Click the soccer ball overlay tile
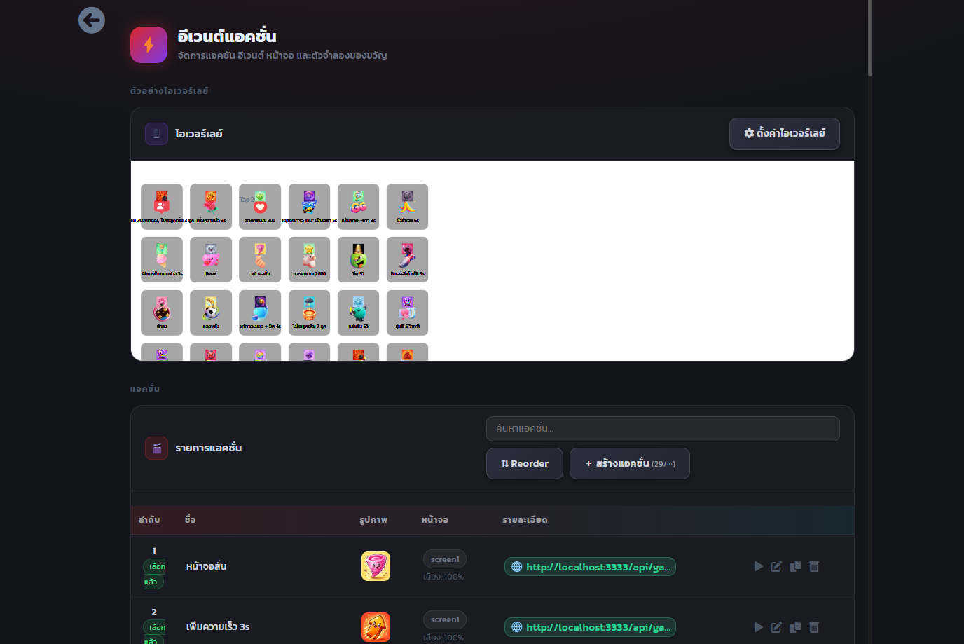The image size is (964, 644). [x=211, y=313]
